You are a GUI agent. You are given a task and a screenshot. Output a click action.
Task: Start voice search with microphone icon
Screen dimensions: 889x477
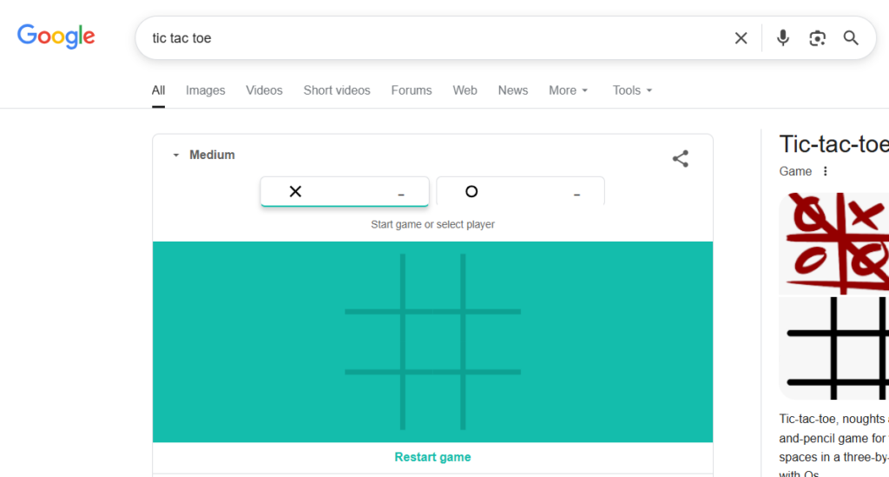coord(783,38)
